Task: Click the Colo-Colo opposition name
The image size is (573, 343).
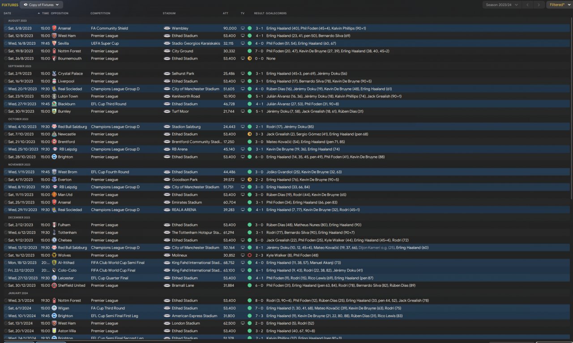Action: tap(67, 271)
